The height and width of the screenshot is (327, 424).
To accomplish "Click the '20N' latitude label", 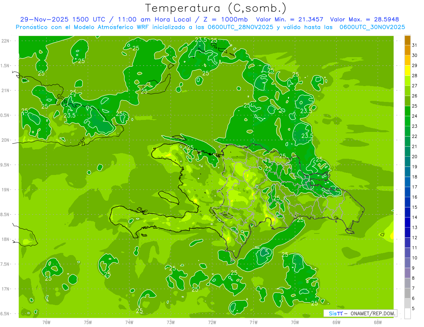I will pos(6,140).
